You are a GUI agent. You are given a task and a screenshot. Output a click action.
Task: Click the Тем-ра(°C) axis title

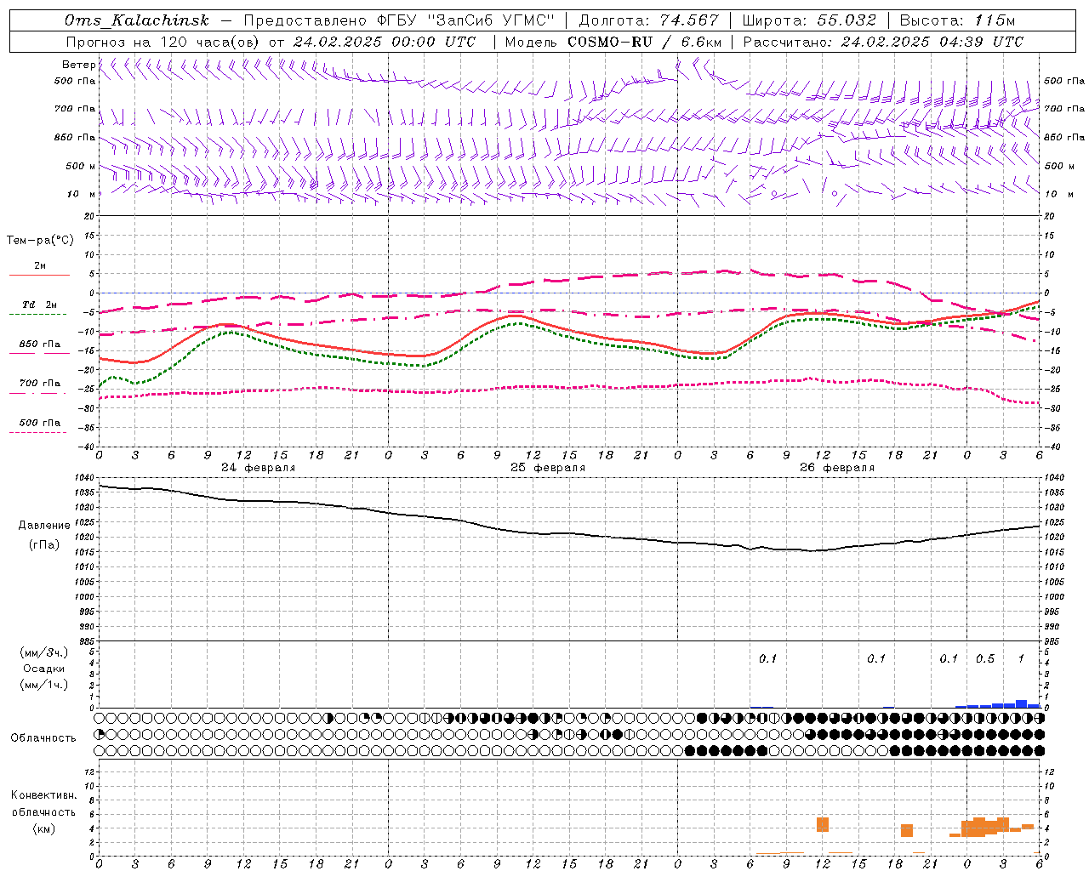click(x=40, y=240)
